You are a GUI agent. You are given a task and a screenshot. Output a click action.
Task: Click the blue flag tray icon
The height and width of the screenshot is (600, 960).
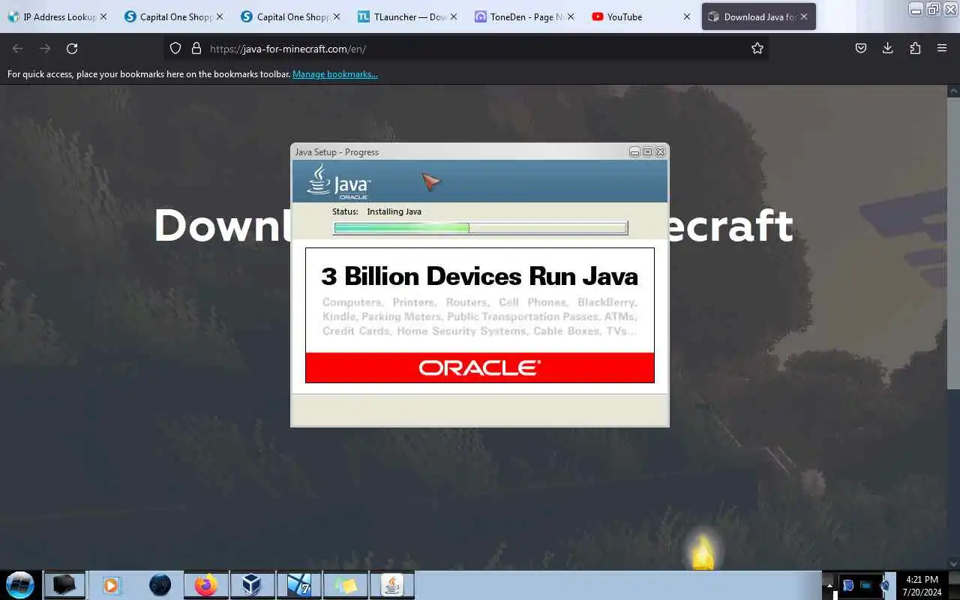tap(848, 586)
